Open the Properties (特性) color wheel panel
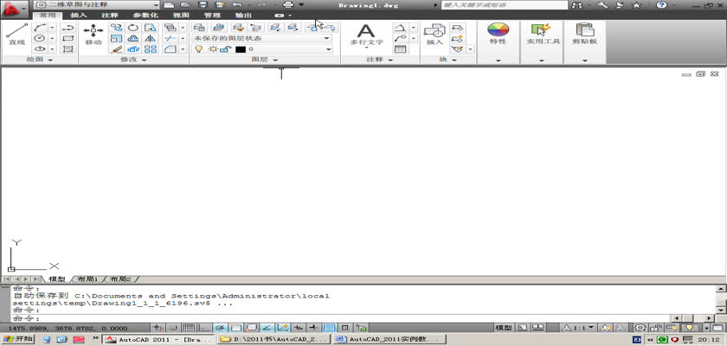Viewport: 727px width, 346px height. pyautogui.click(x=498, y=34)
